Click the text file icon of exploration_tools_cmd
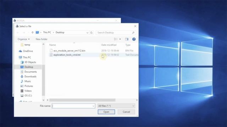The height and width of the screenshot is (127, 227). pyautogui.click(x=51, y=55)
